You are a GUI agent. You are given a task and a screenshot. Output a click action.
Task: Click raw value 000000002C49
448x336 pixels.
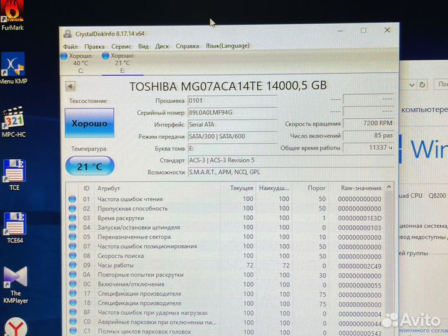(x=360, y=266)
